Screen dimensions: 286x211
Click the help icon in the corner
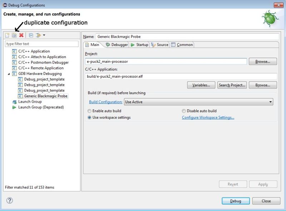(9, 201)
